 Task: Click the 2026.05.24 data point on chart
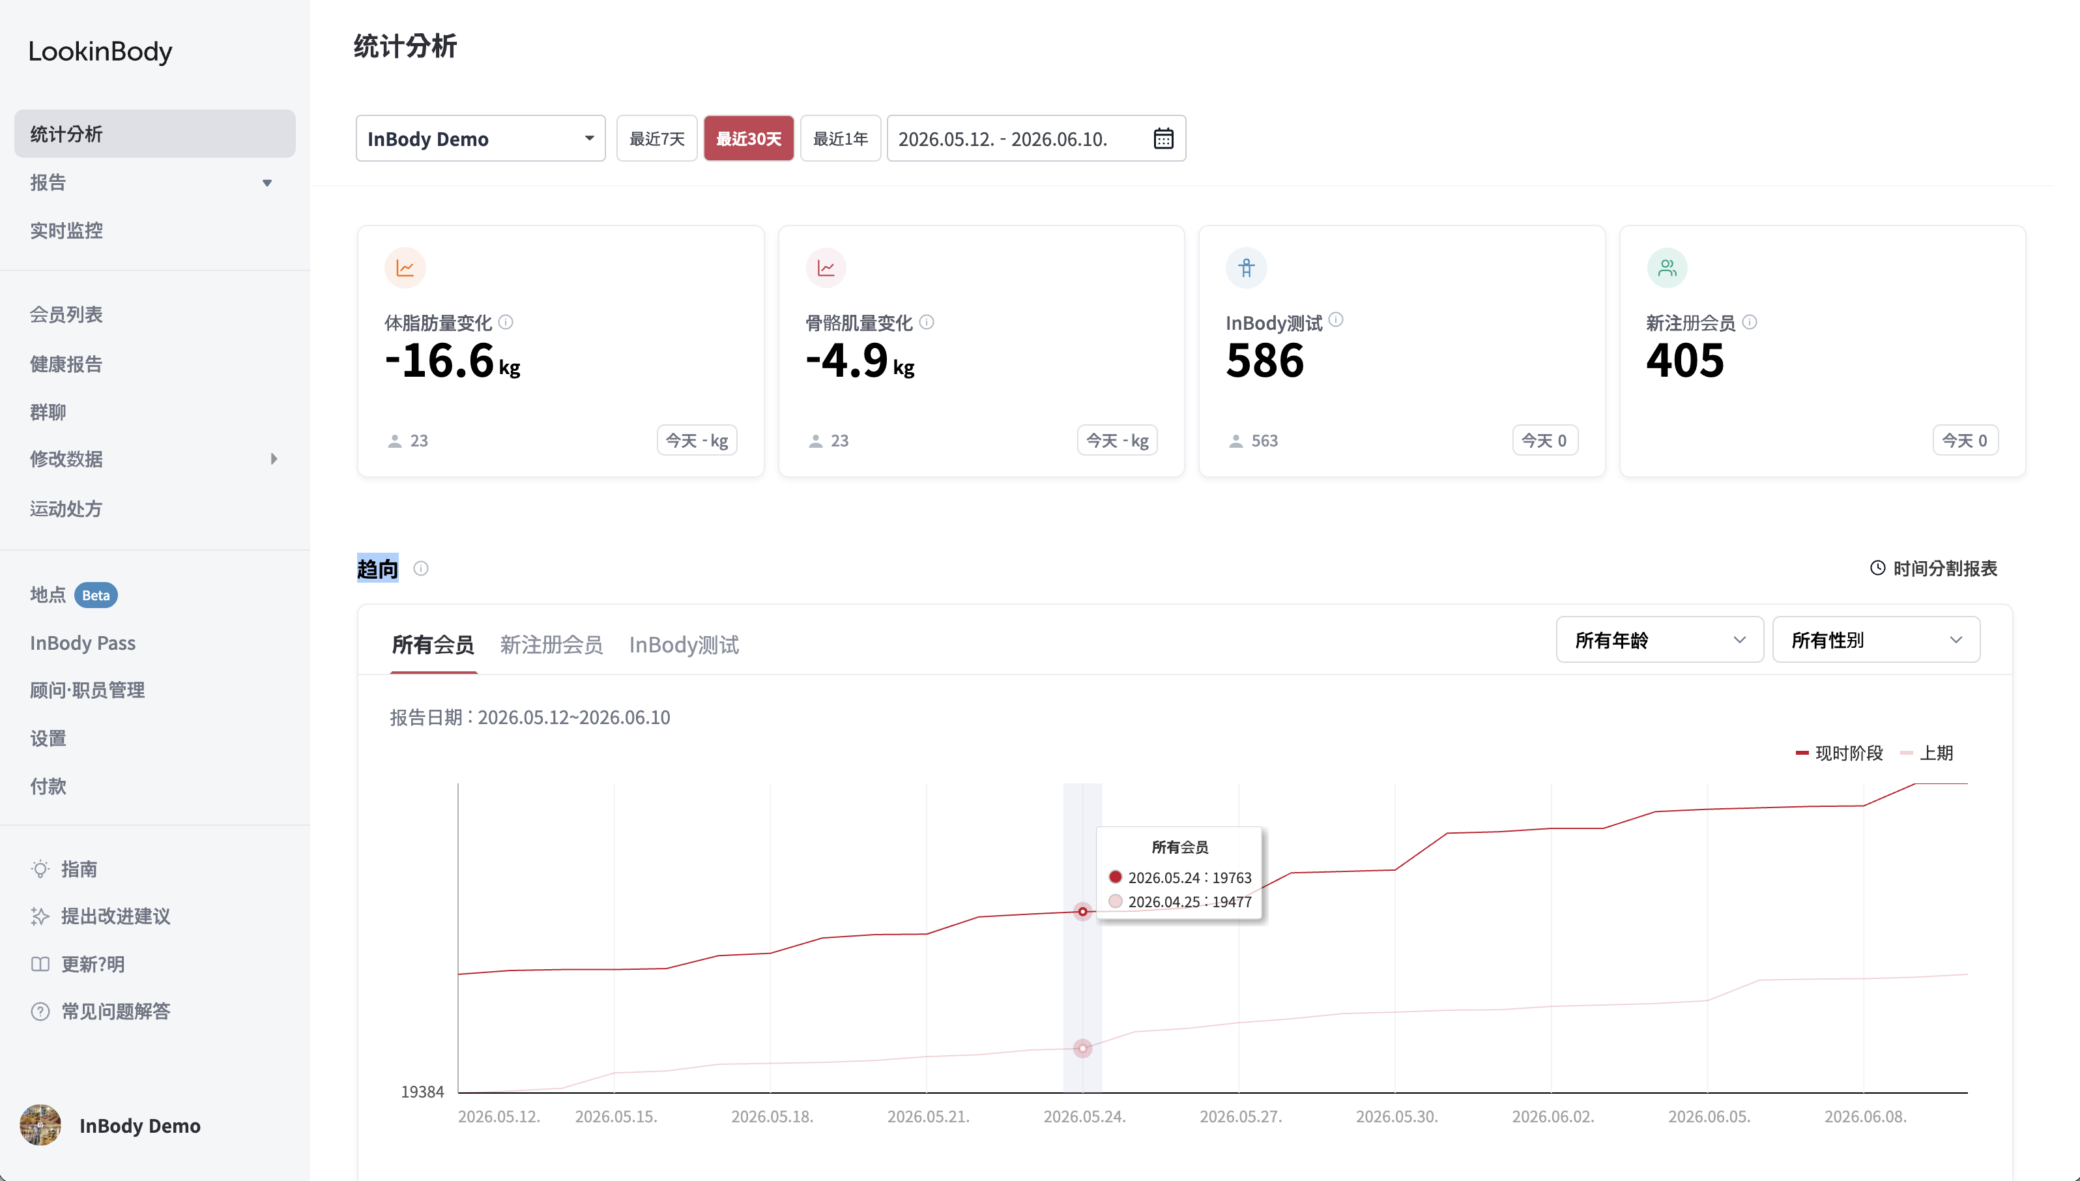click(1082, 912)
